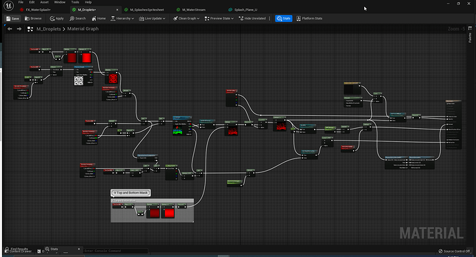Navigate forward with the right arrow
This screenshot has height=257, width=476.
[19, 29]
